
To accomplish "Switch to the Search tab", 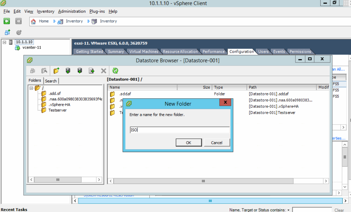I will pos(51,81).
